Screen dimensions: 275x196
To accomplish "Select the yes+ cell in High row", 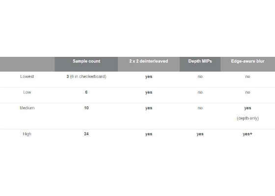I will (247, 134).
